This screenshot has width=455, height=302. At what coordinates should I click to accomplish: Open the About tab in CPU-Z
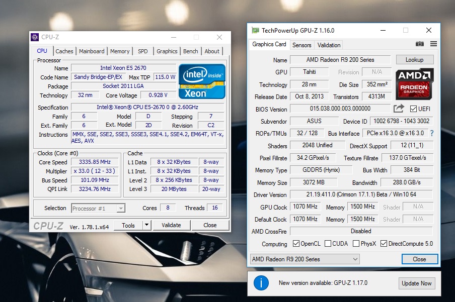coord(212,51)
